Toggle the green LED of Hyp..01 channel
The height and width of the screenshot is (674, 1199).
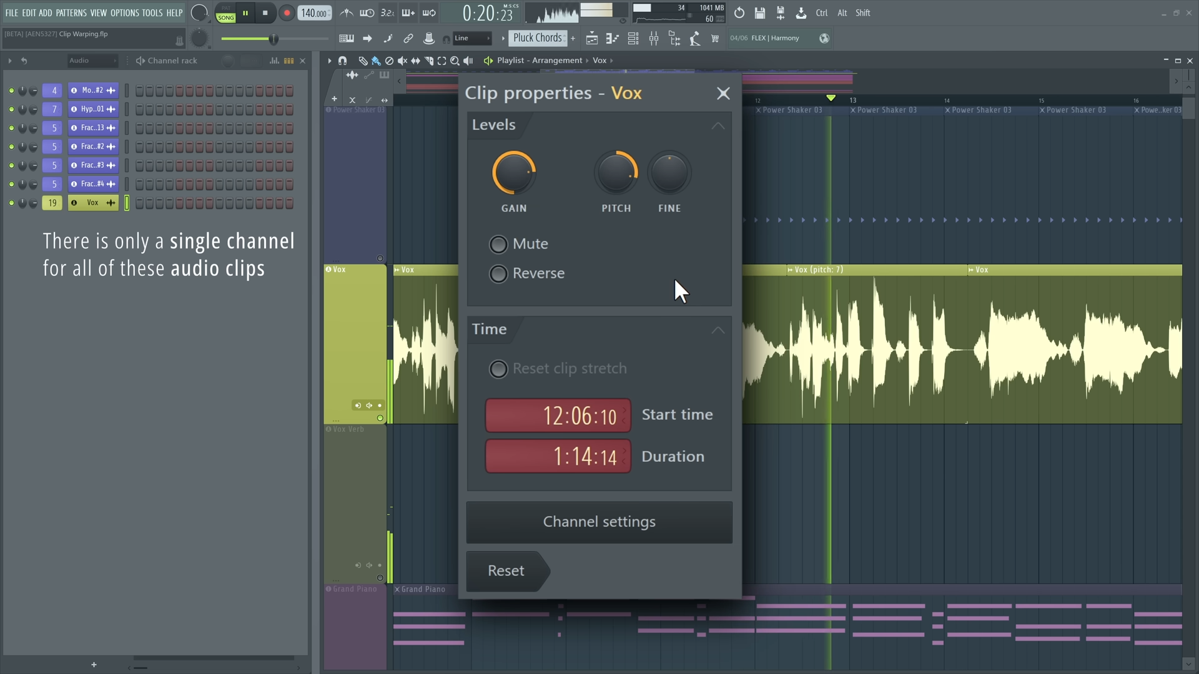(x=11, y=109)
